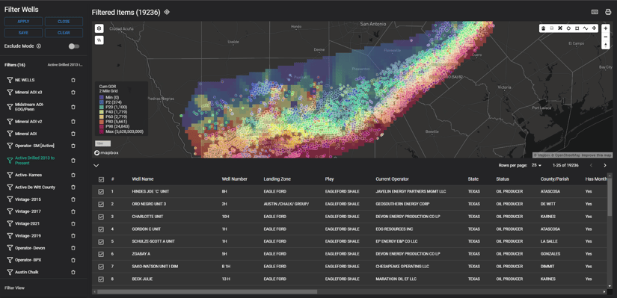The width and height of the screenshot is (617, 298).
Task: Uncheck the SAKO-WATSON UNIT I DIM row
Action: tap(101, 267)
